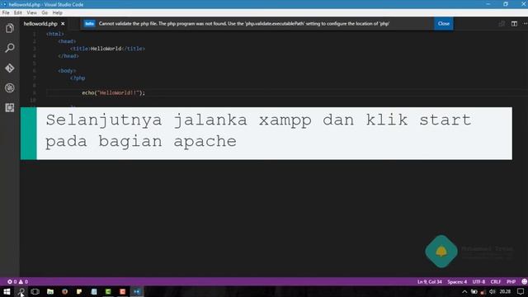528x297 pixels.
Task: Open the Source Control (Git) view
Action: coord(10,68)
